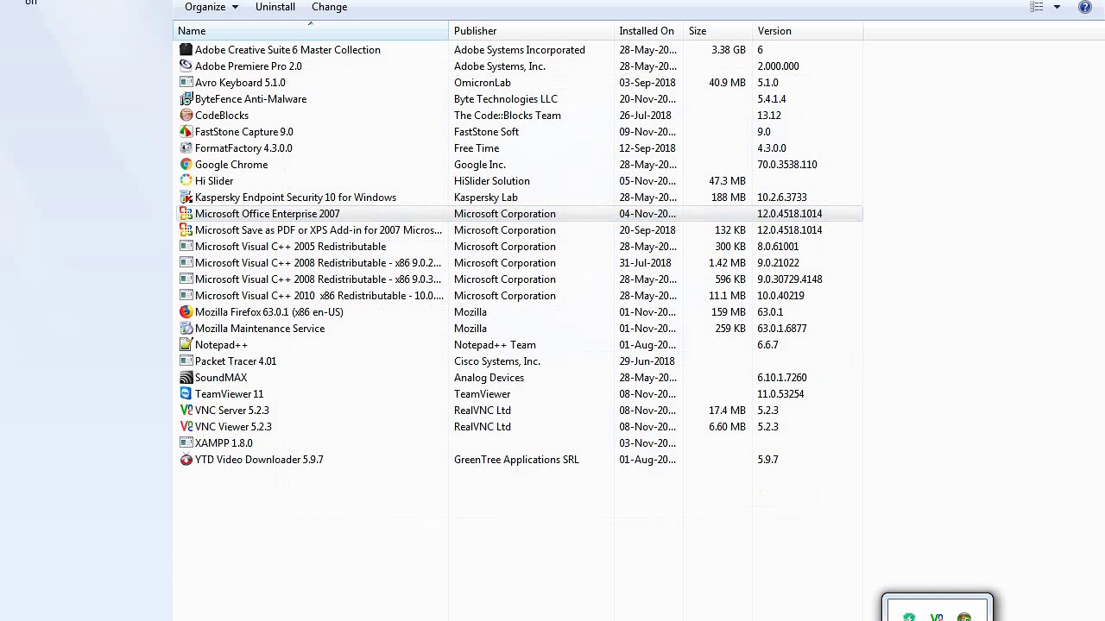
Task: Select Visual C++ 2010 x86 Redistributable row
Action: click(x=518, y=296)
